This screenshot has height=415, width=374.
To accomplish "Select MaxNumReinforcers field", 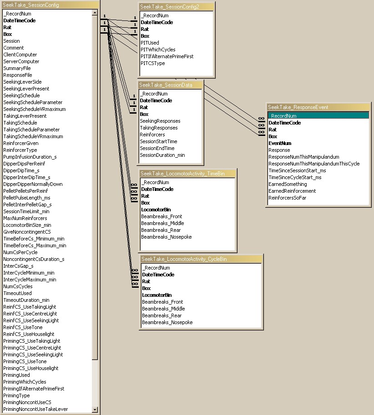I will [25, 218].
